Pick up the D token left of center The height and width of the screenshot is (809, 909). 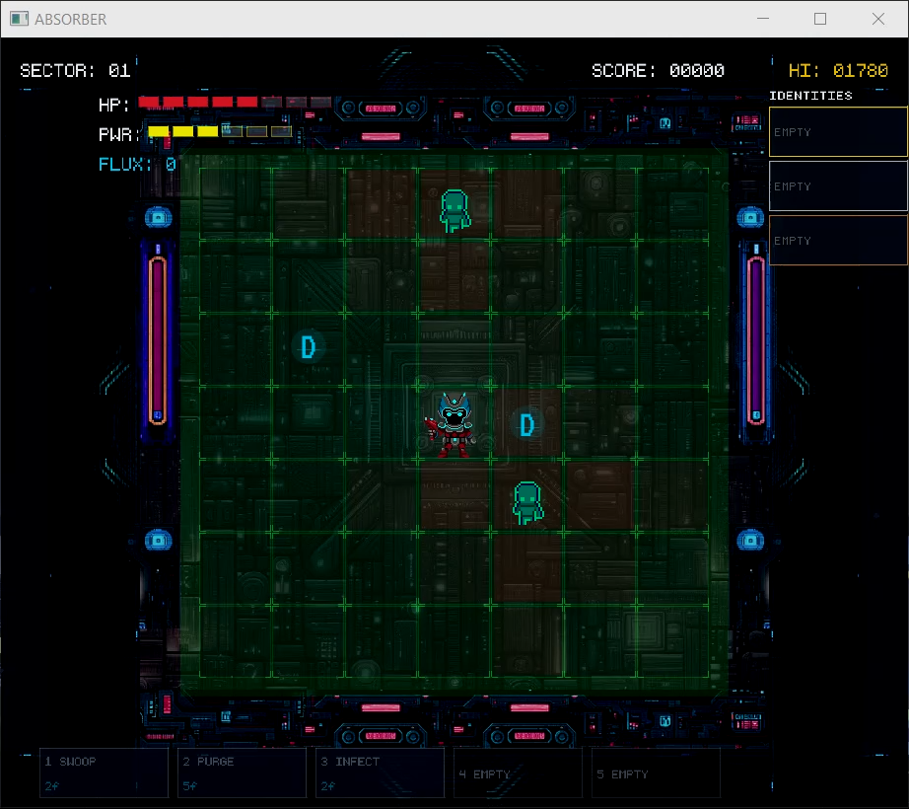coord(308,347)
